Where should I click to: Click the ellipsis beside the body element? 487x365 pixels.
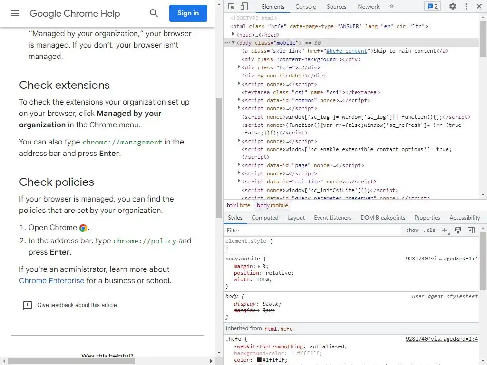tap(227, 42)
